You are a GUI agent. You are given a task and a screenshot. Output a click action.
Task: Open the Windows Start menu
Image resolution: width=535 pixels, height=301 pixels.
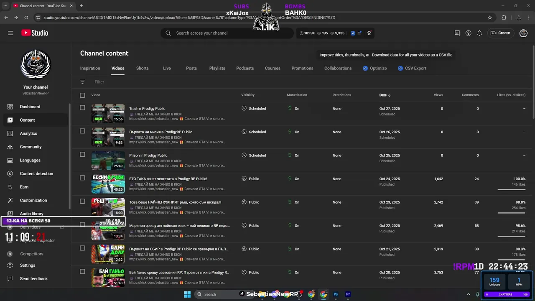(x=187, y=294)
